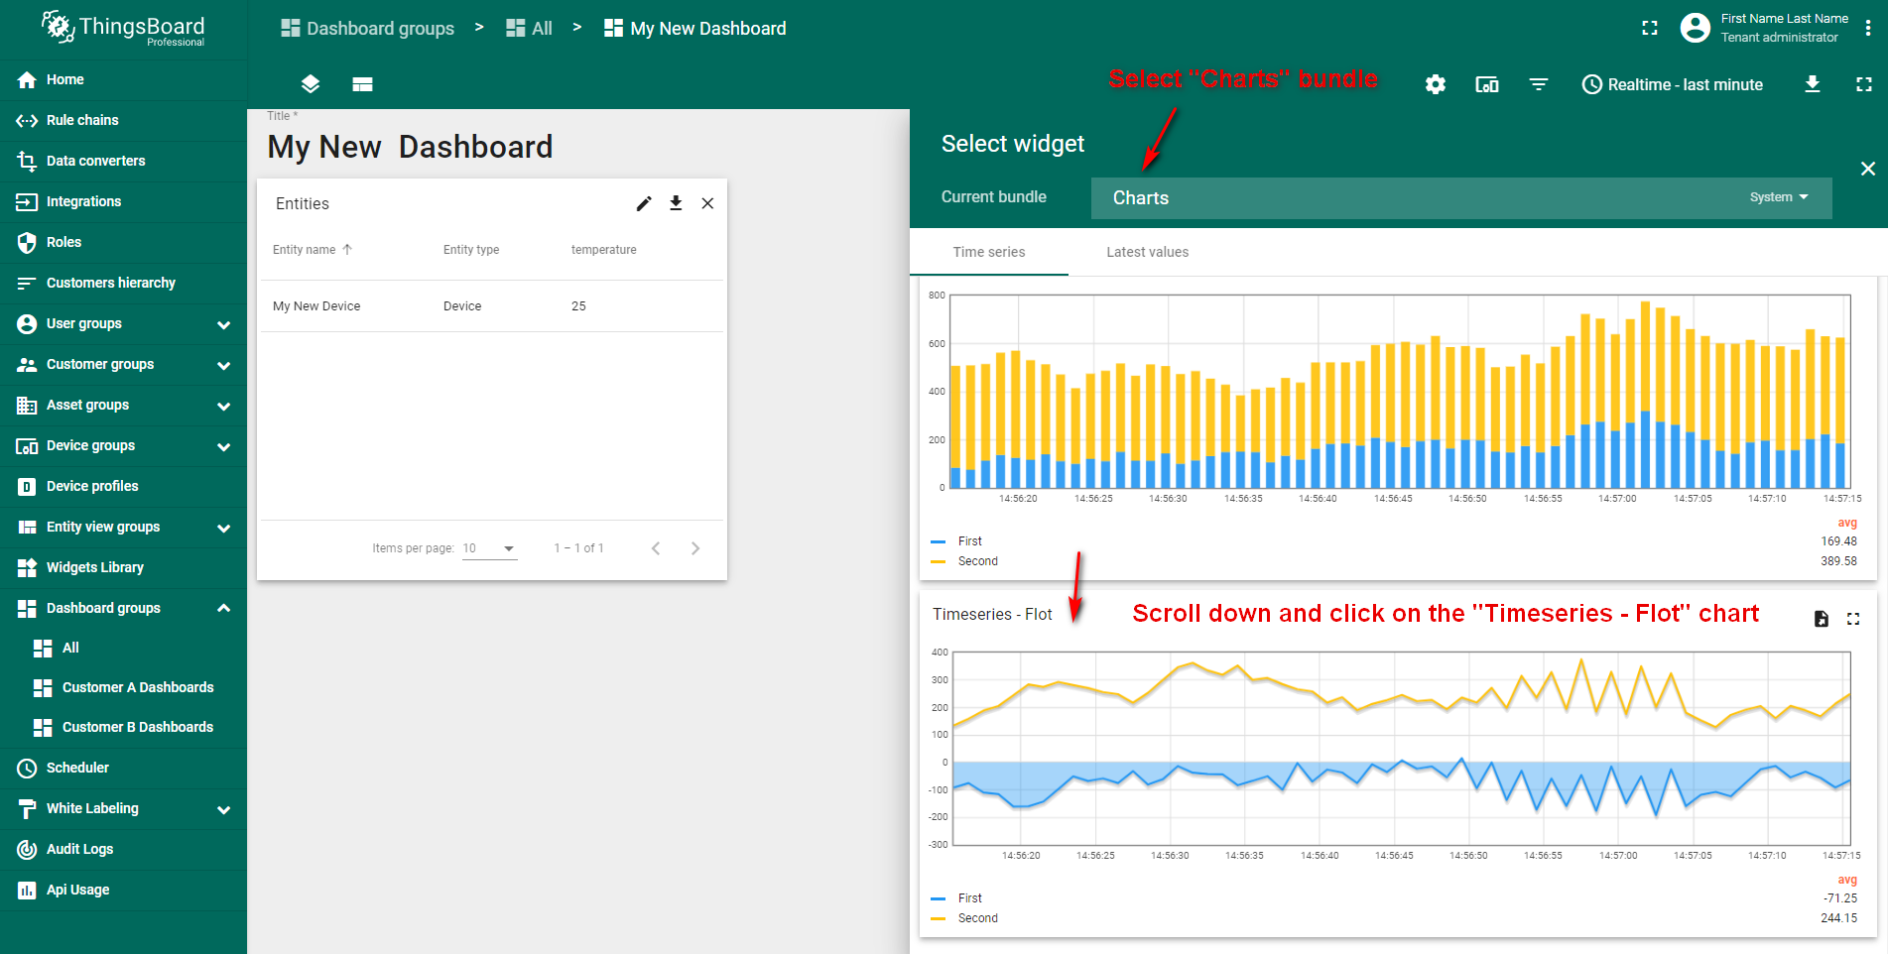This screenshot has width=1888, height=954.
Task: Click the Timeseries - Flot widget file icon
Action: pyautogui.click(x=1822, y=619)
